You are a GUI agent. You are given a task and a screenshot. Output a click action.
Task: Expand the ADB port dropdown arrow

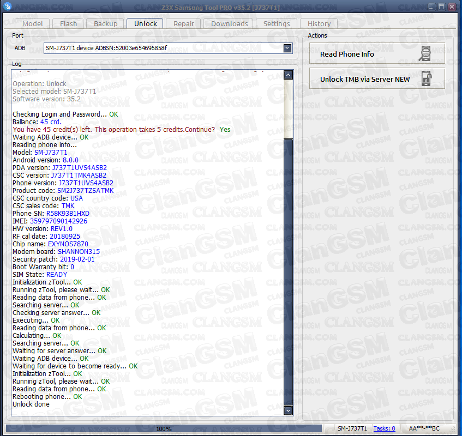pos(287,48)
